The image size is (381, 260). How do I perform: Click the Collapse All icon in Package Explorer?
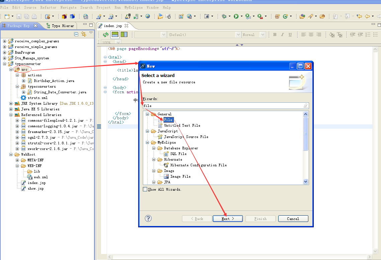coord(76,34)
